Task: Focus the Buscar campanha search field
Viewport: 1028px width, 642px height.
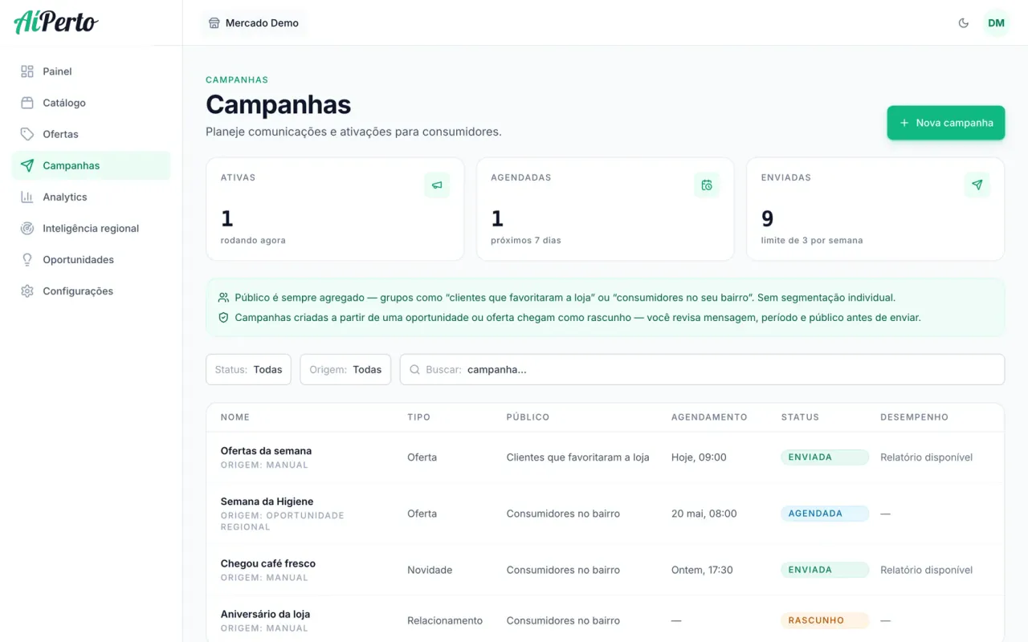Action: (x=702, y=369)
